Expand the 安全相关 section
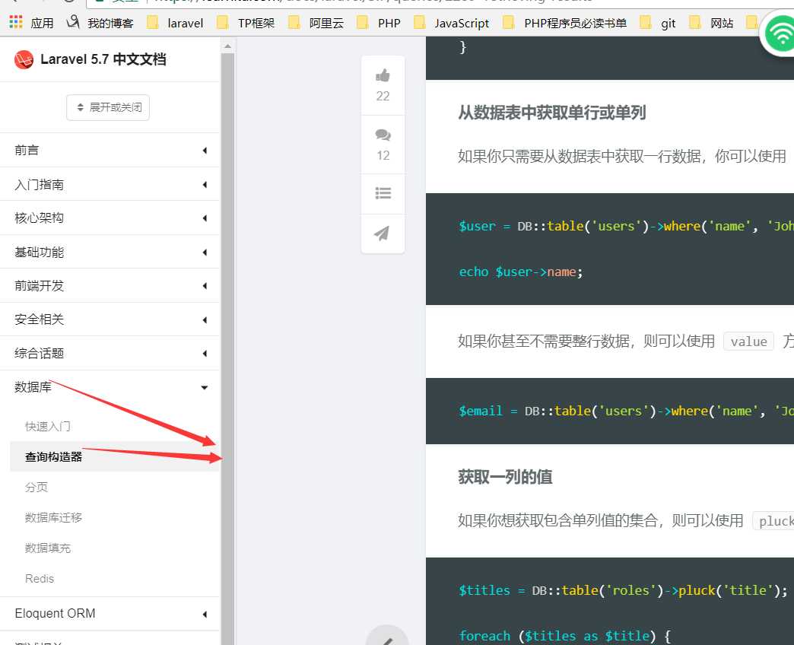Viewport: 794px width, 645px height. 110,319
